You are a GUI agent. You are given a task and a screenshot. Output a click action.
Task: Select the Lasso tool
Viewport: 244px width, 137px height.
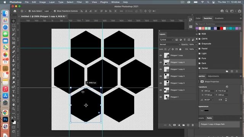pyautogui.click(x=14, y=30)
